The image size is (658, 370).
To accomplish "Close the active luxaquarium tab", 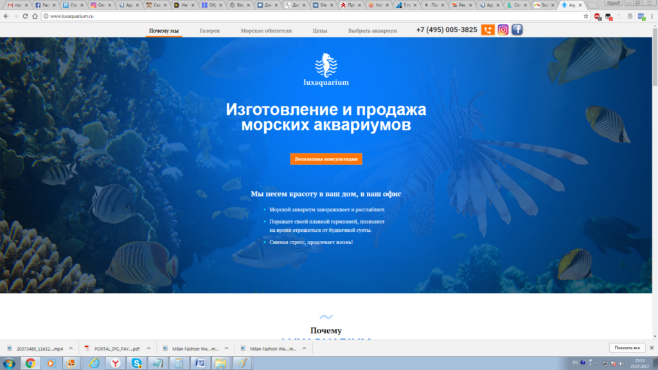I will click(x=580, y=5).
